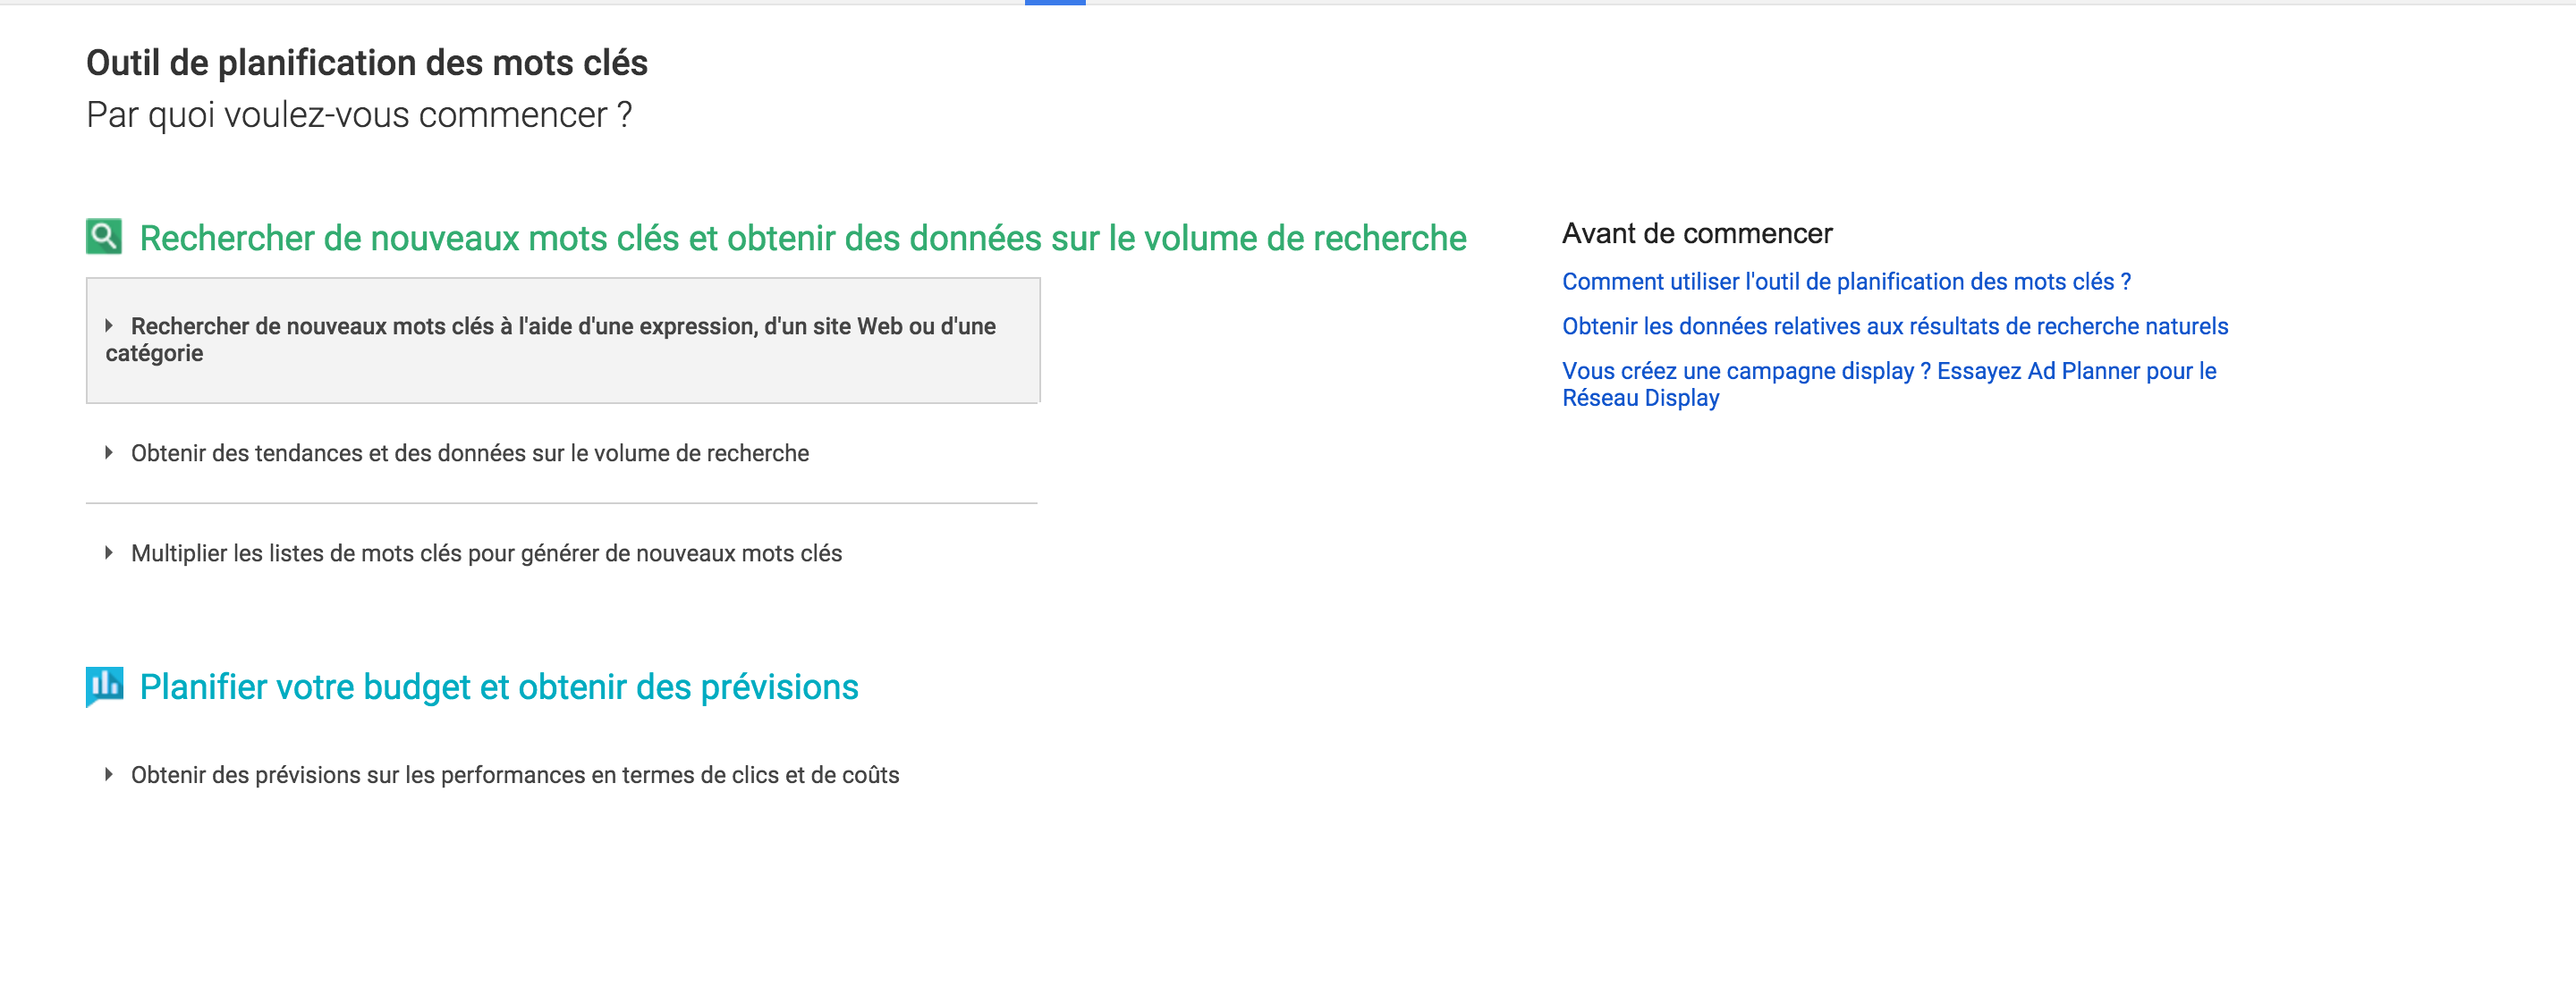Expand the arrow beside 'Obtenir des tendances'
The height and width of the screenshot is (994, 2576).
109,452
